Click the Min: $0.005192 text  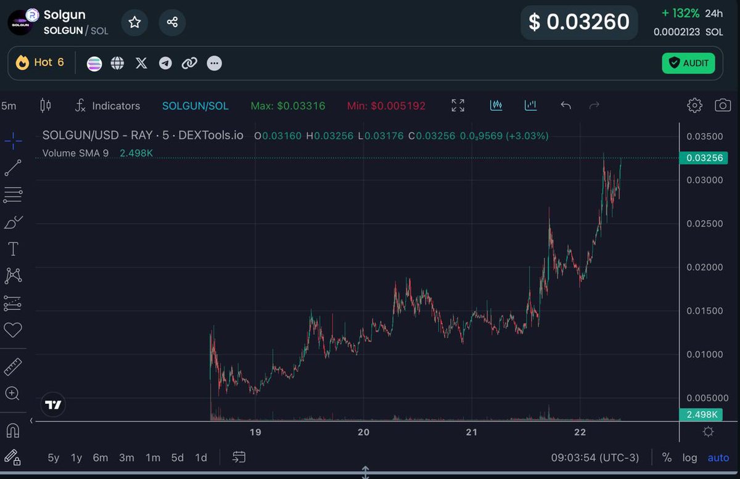pyautogui.click(x=386, y=106)
